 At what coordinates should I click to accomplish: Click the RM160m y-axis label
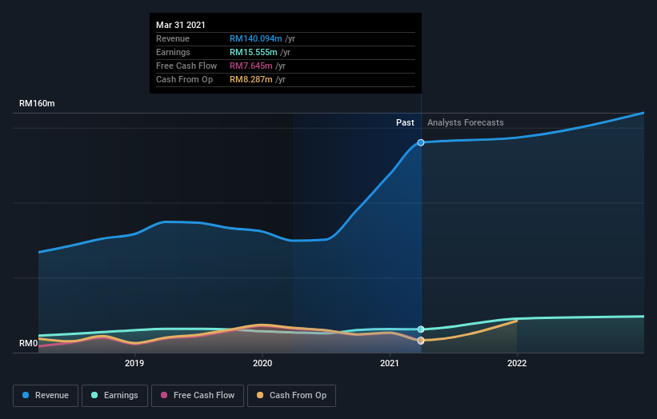click(37, 103)
